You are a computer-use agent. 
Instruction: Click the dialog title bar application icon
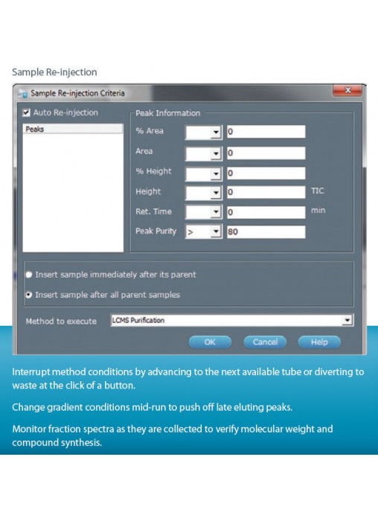click(x=23, y=93)
